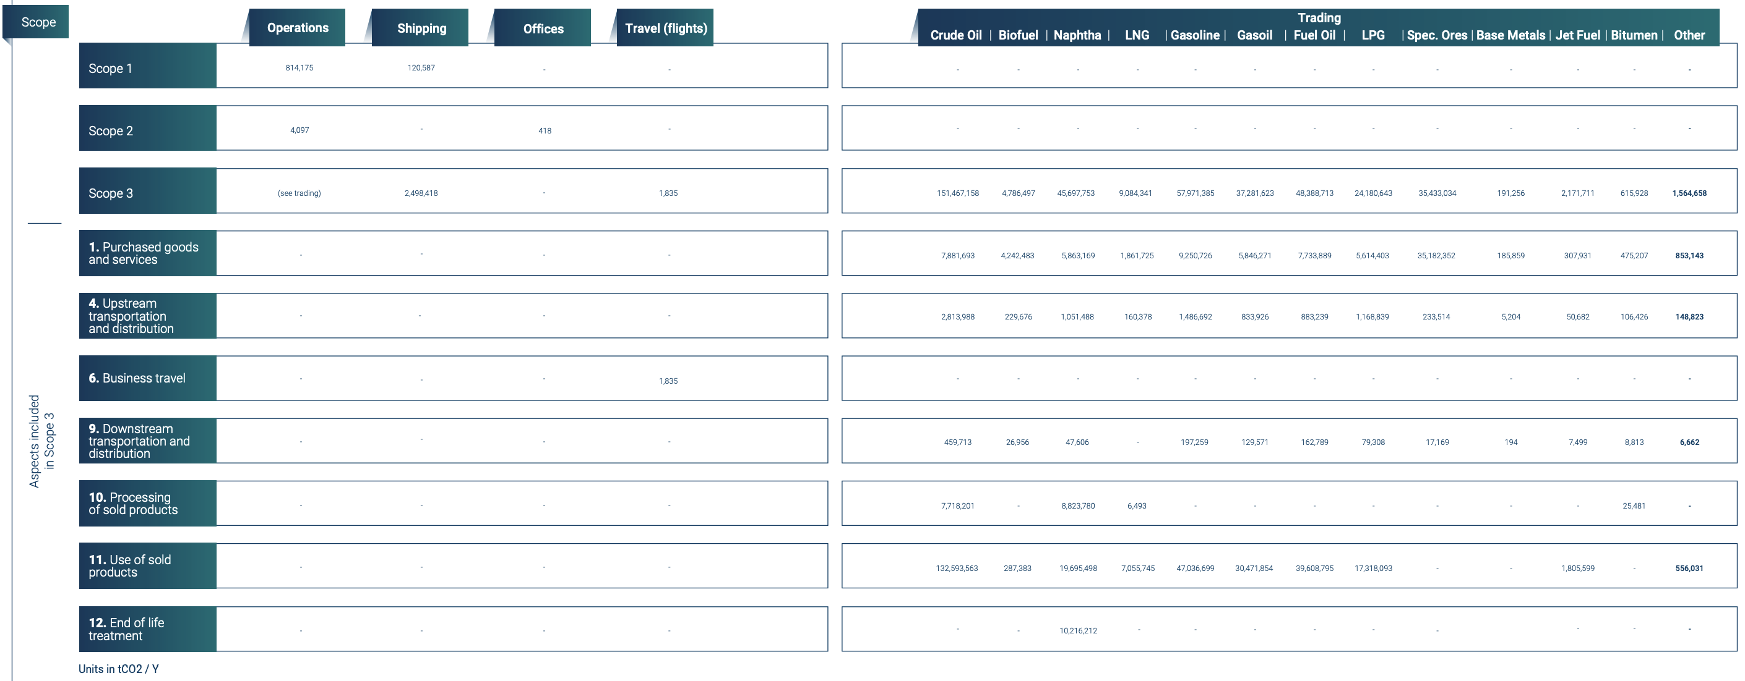Select the Crude Oil column label
Viewport: 1745px width, 681px height.
click(955, 35)
